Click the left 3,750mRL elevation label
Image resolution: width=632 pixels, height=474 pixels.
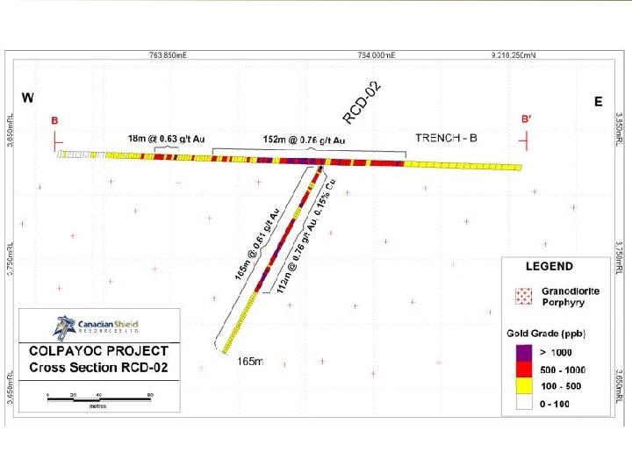[x=10, y=259]
